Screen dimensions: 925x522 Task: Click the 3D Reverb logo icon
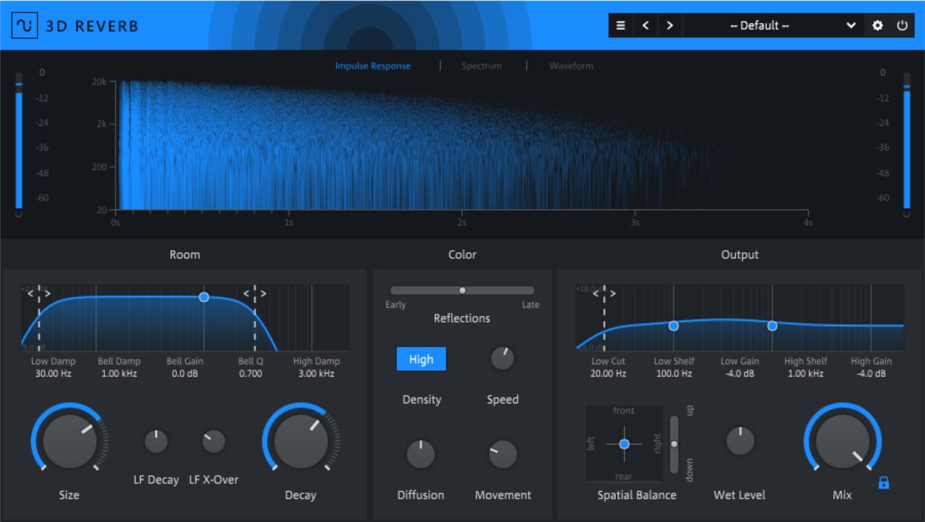click(x=25, y=26)
